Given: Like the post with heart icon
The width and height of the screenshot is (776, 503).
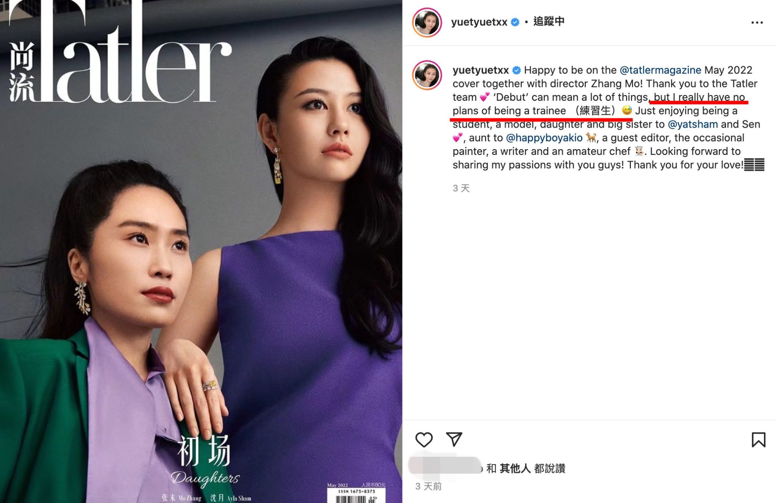Looking at the screenshot, I should point(424,440).
